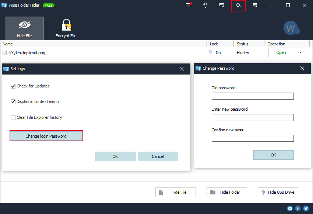Confirm Settings dialog with OK
The image size is (313, 214).
coord(115,156)
